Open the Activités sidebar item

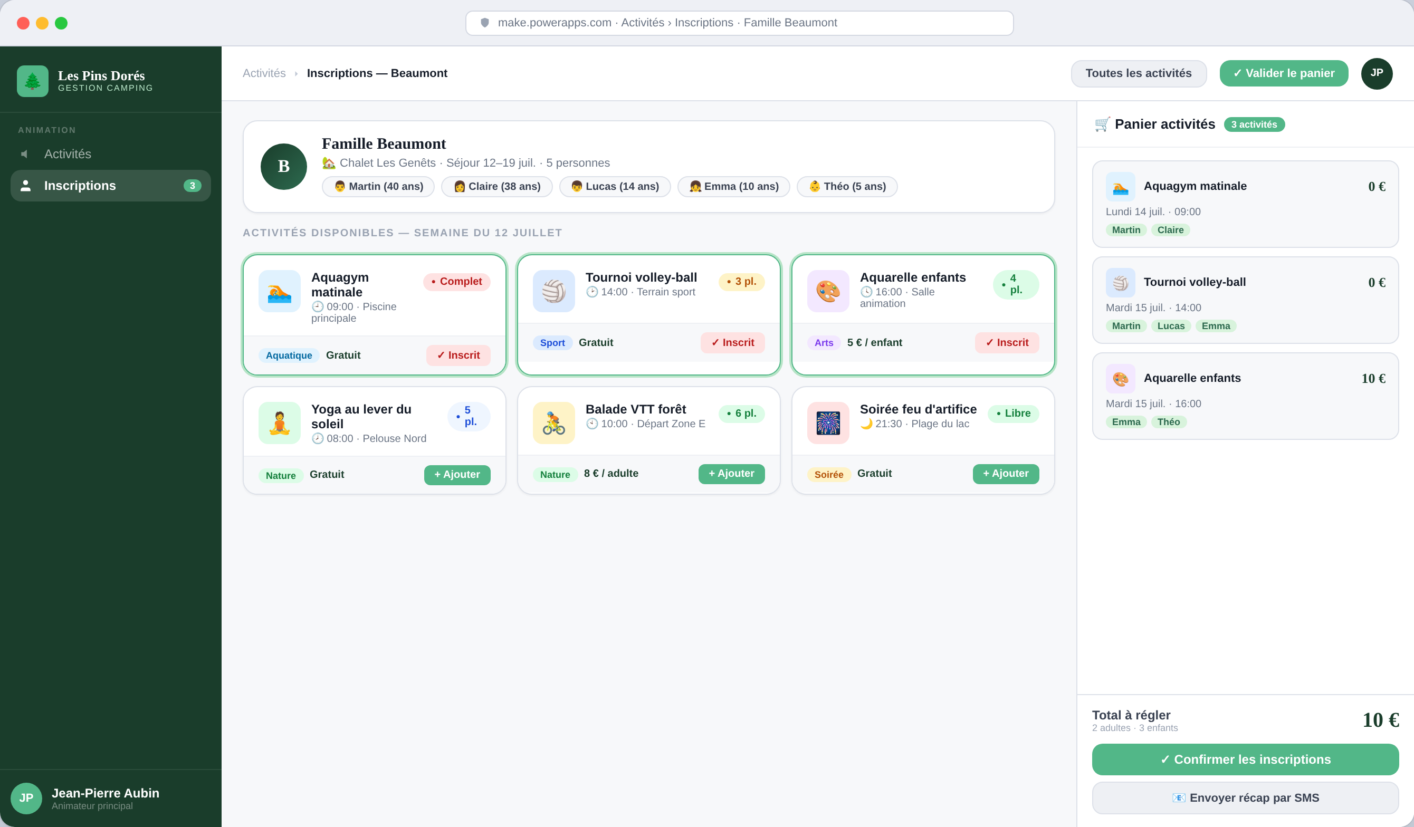tap(68, 153)
